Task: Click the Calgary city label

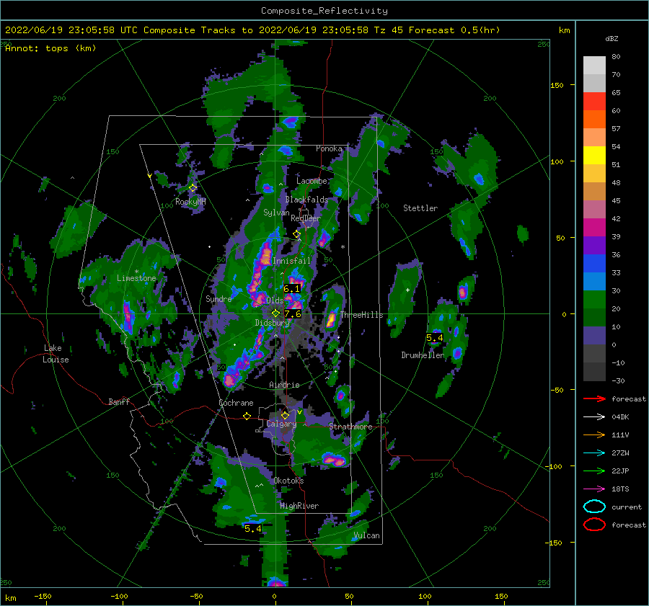Action: pos(281,424)
